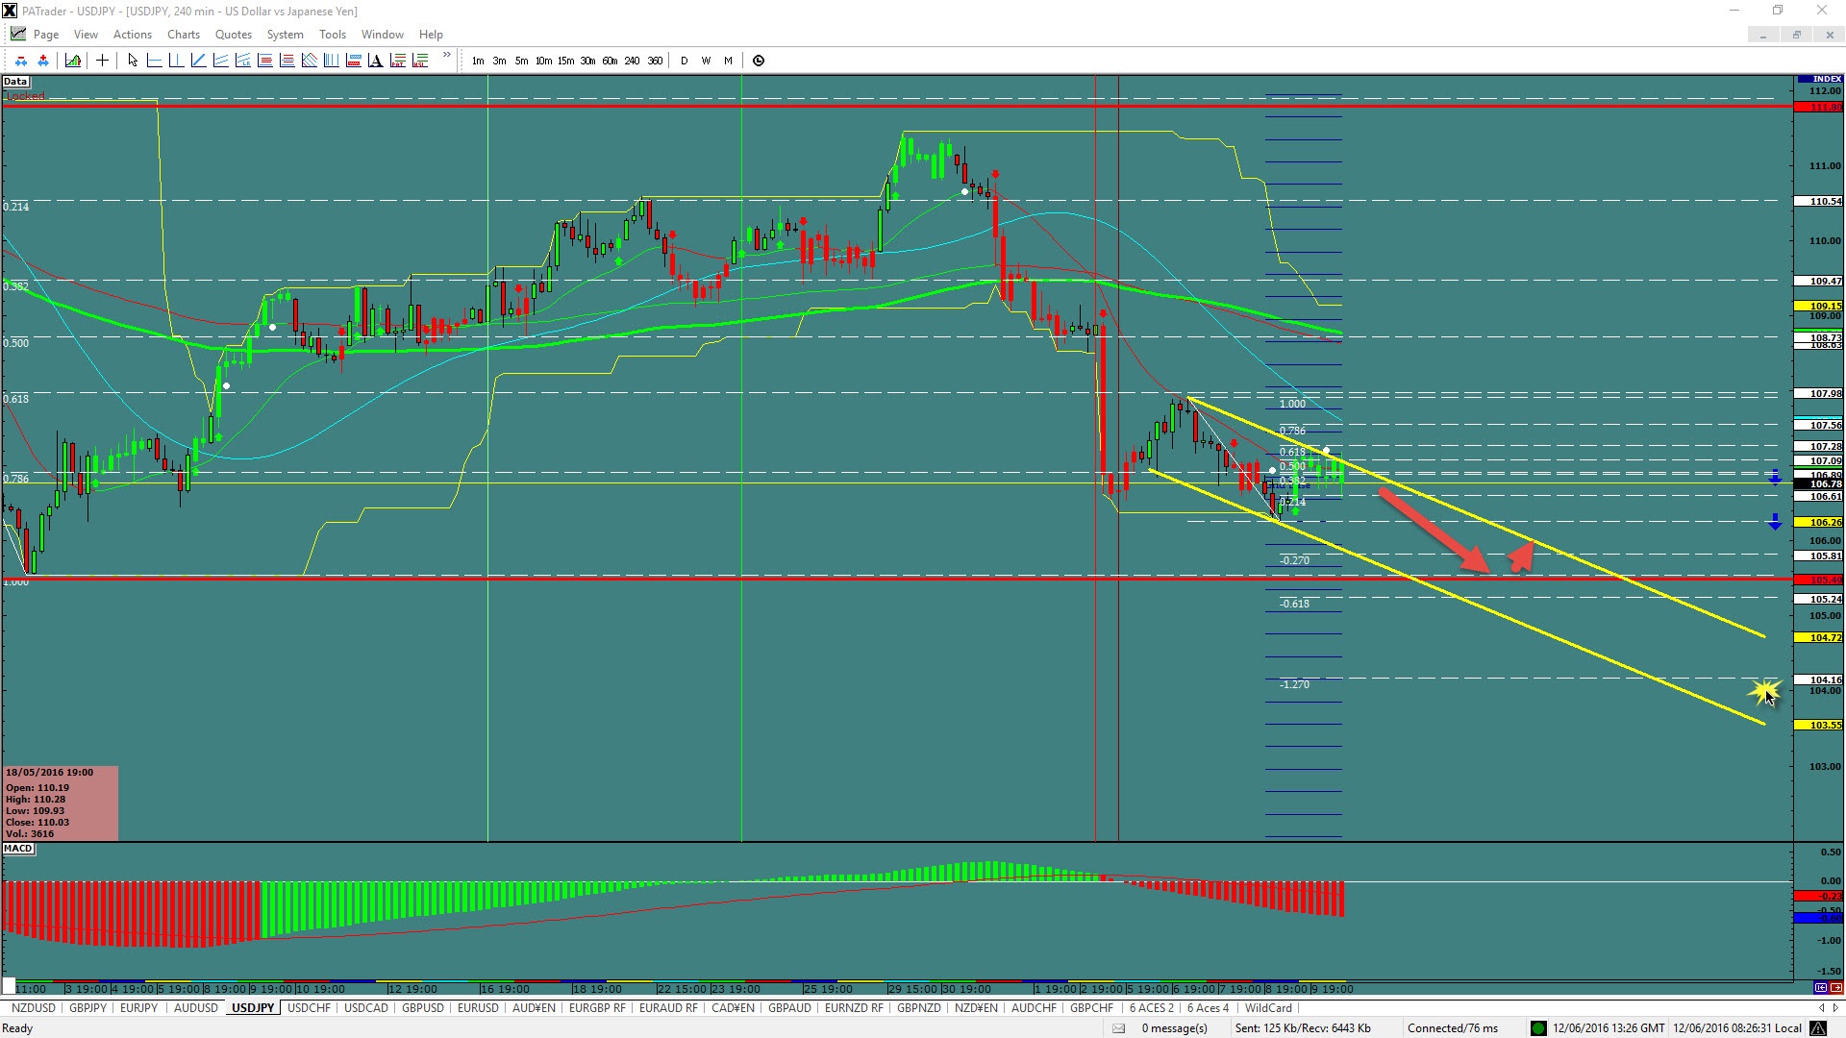
Task: Select the linear regression (LR) channel tool
Action: pyautogui.click(x=242, y=61)
